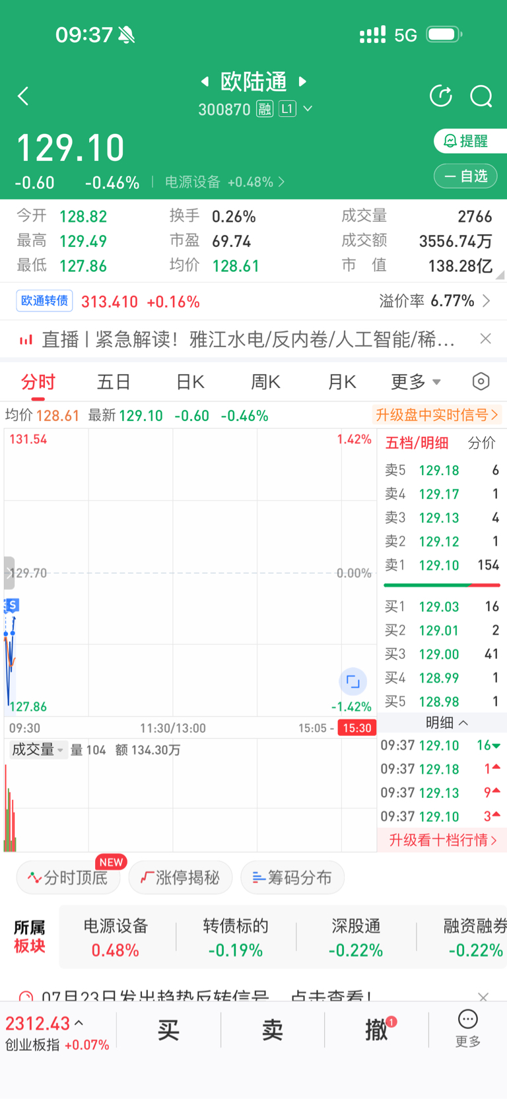Switch to 日K tab
The width and height of the screenshot is (507, 1099).
[x=190, y=382]
